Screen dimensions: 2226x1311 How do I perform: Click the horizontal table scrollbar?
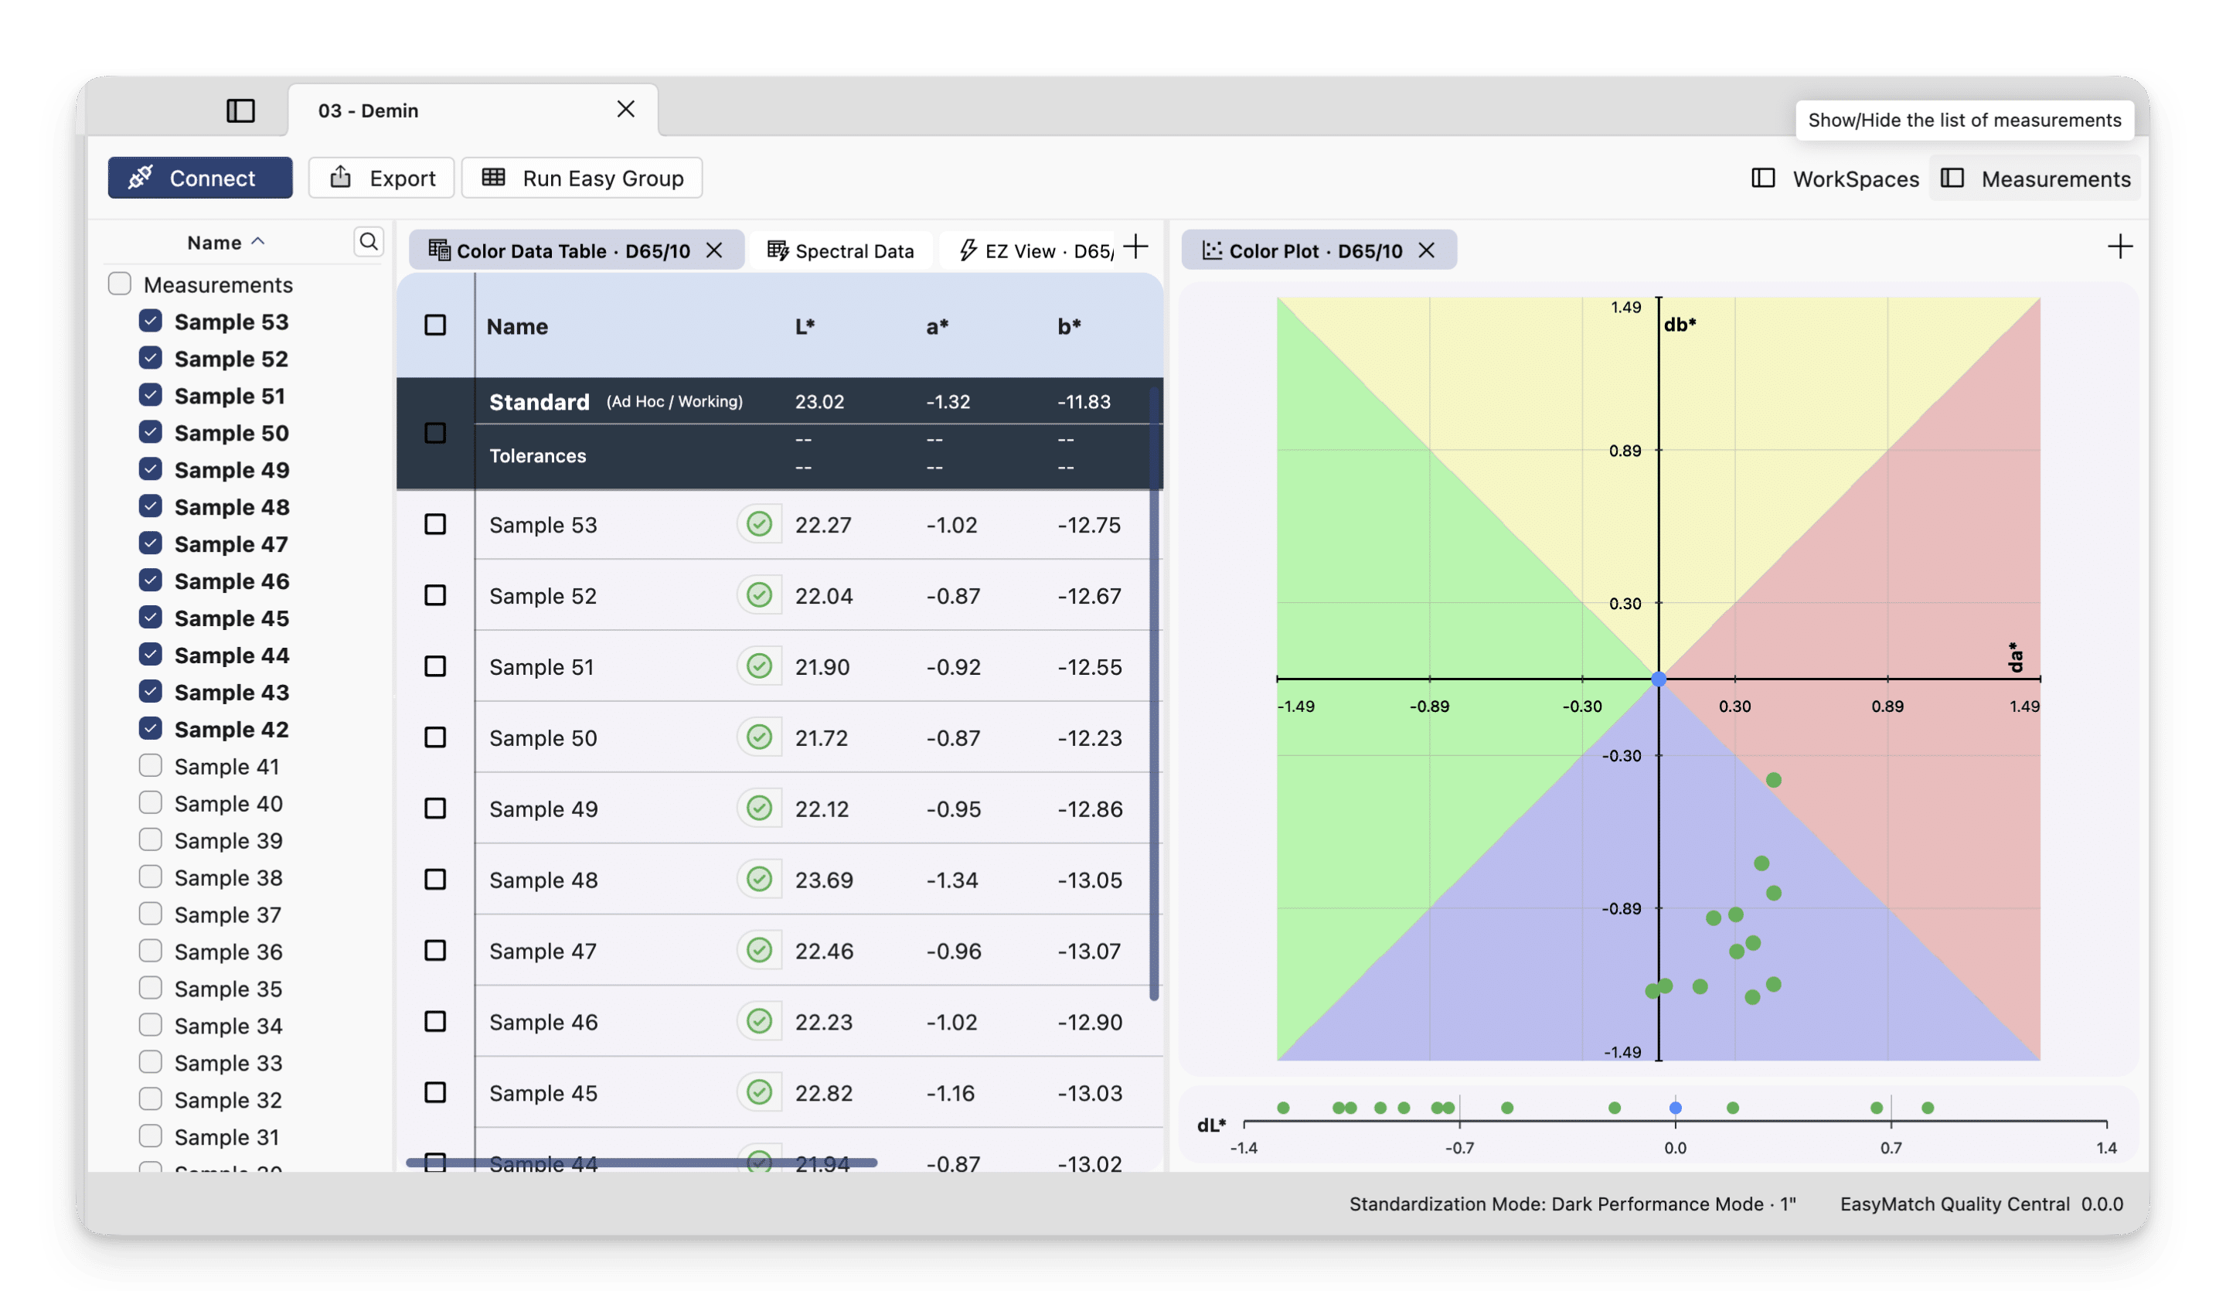pos(642,1163)
